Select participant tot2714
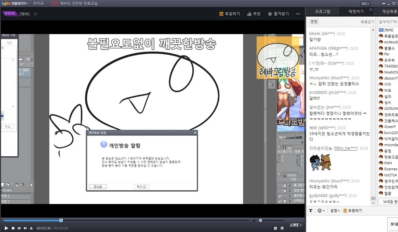Image resolution: width=398 pixels, height=232 pixels. tap(388, 175)
